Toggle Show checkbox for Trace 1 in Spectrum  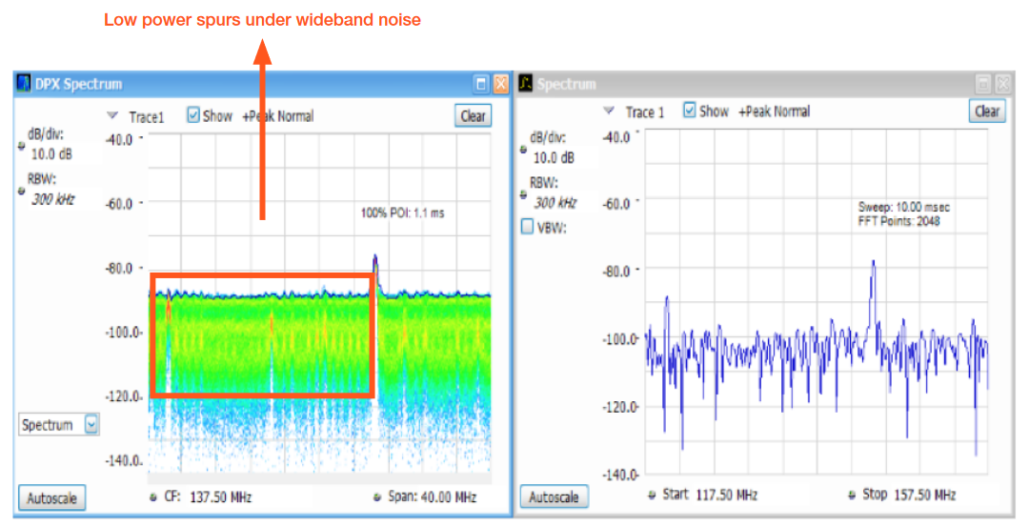click(x=690, y=111)
